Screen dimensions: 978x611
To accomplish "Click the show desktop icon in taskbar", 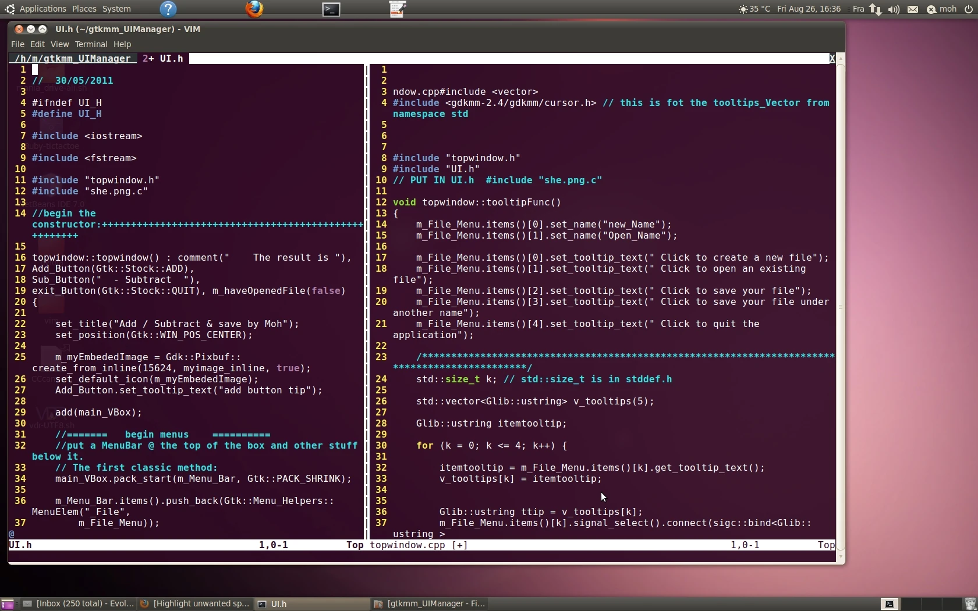I will tap(8, 604).
